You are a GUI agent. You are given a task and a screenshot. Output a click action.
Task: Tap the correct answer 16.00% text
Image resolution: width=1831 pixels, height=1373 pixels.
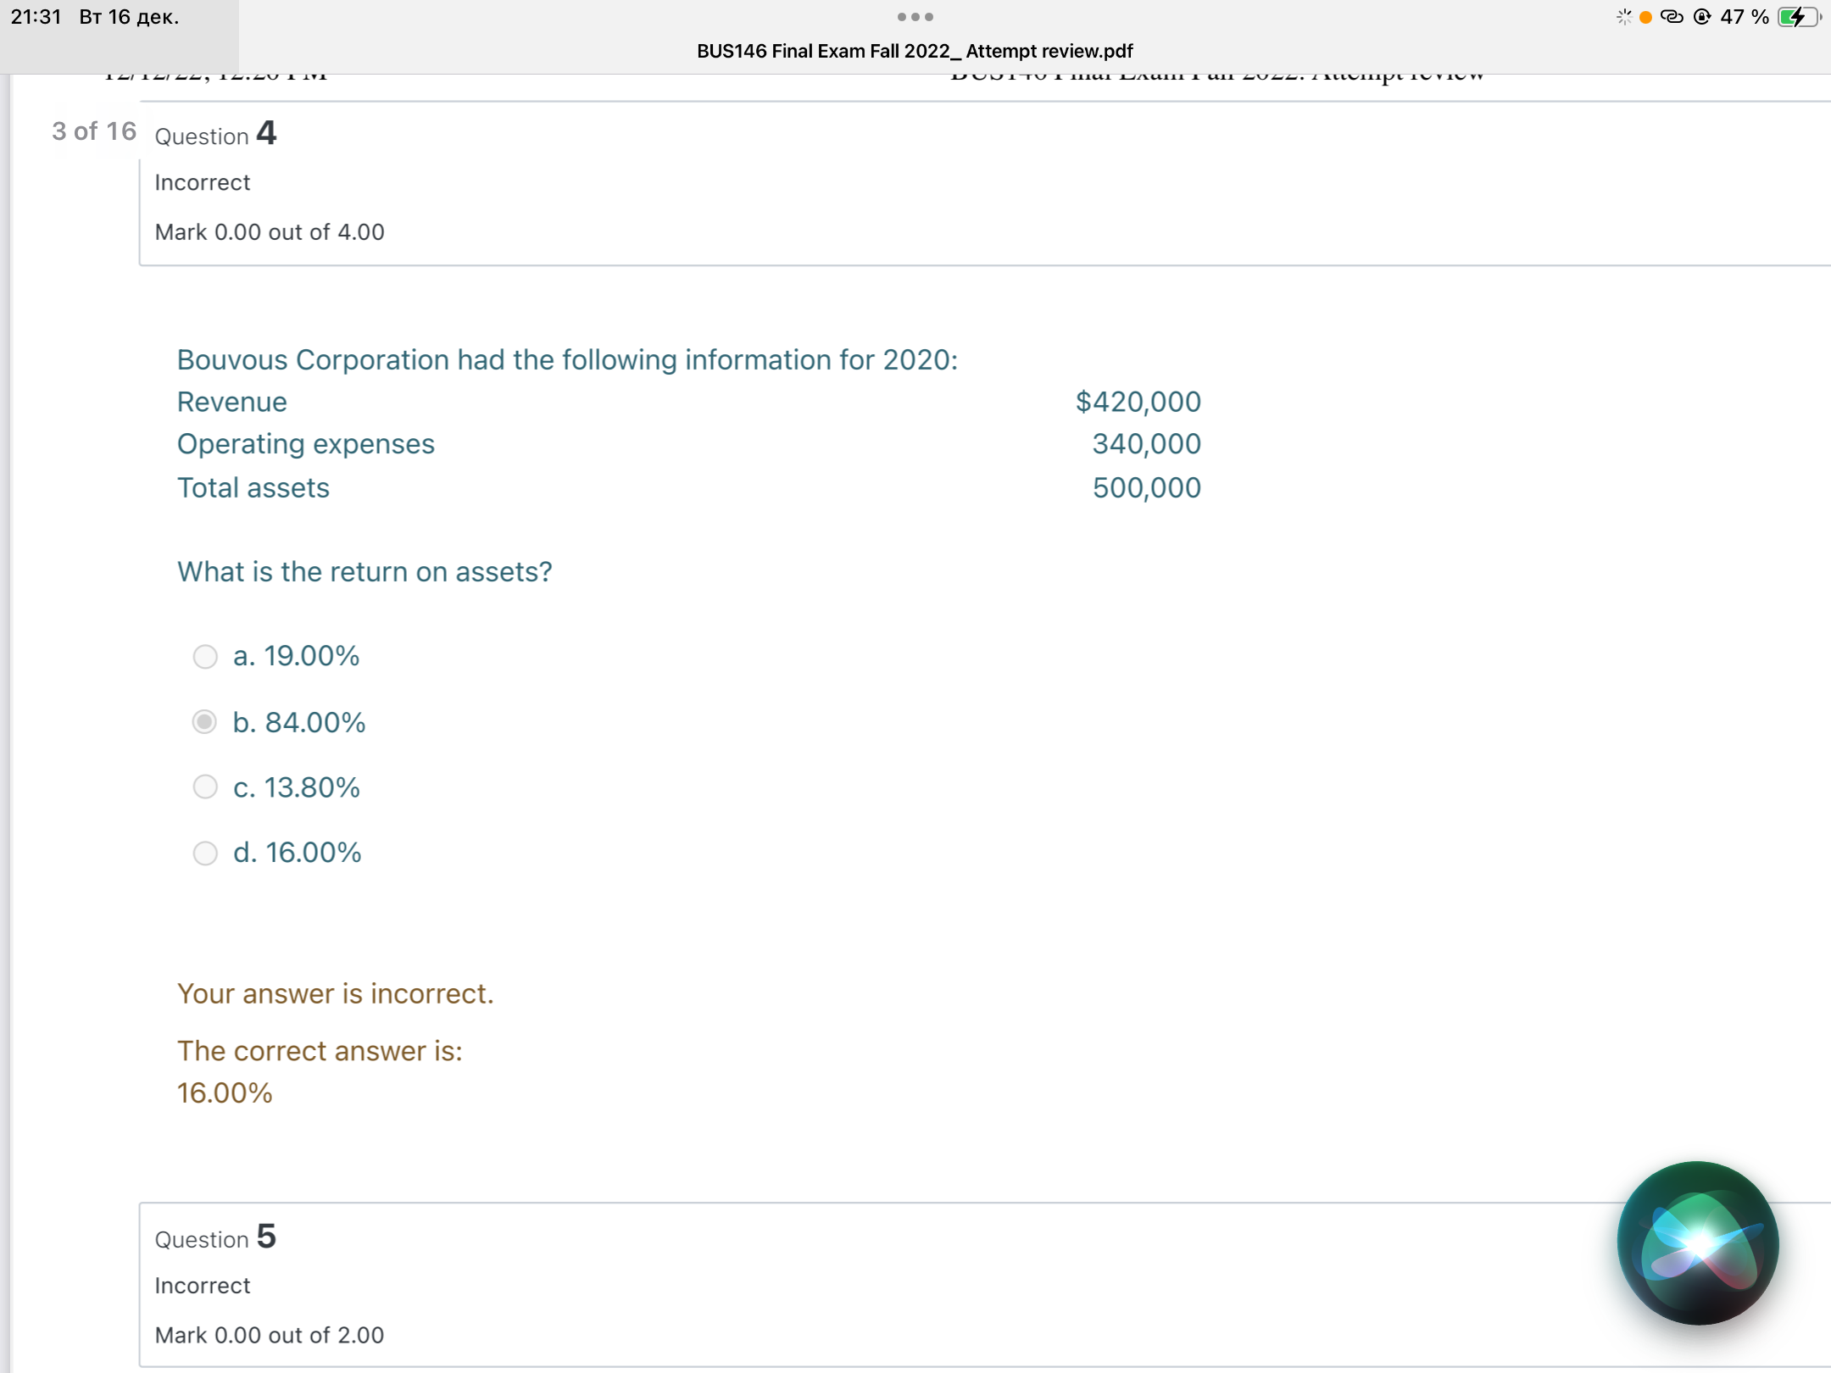(225, 1093)
